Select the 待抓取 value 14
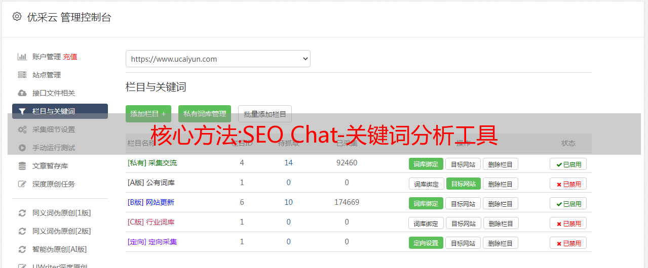Screen dimensions: 648x268 pyautogui.click(x=289, y=163)
